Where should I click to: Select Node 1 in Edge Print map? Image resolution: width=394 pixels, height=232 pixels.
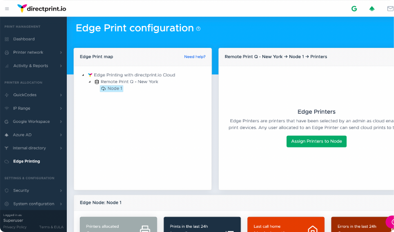click(115, 88)
